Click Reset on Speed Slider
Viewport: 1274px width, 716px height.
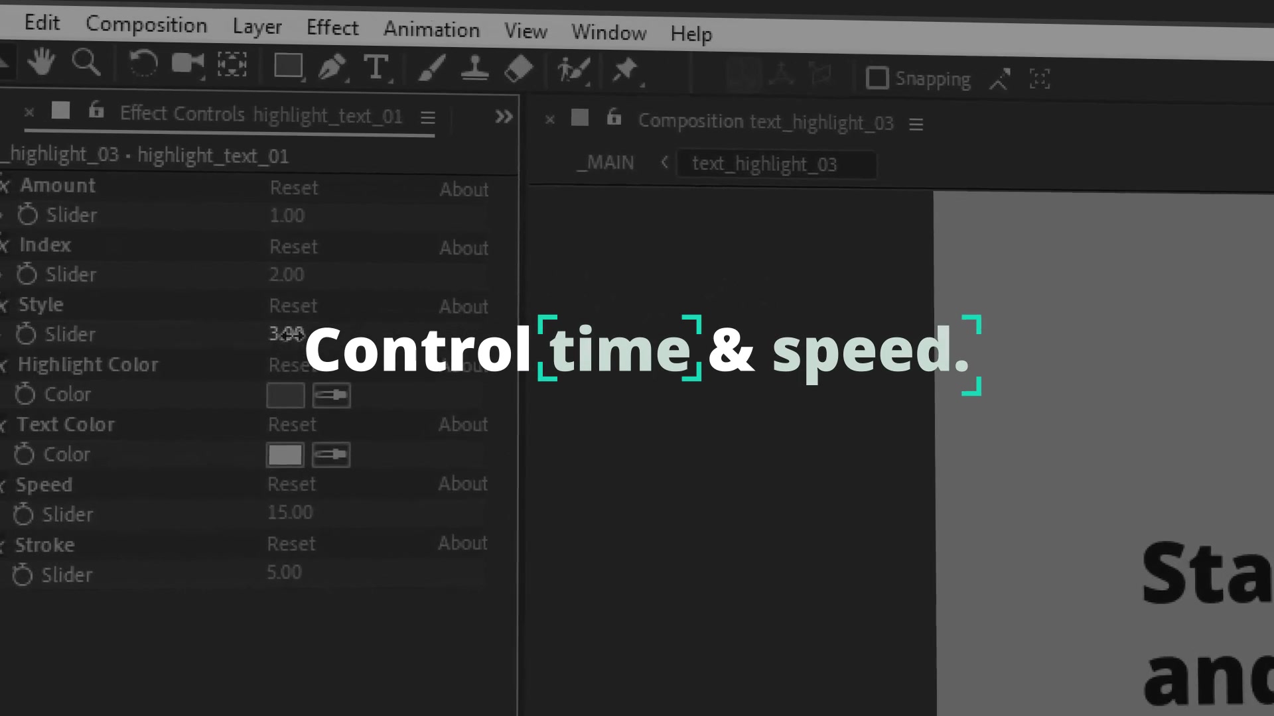click(x=291, y=483)
